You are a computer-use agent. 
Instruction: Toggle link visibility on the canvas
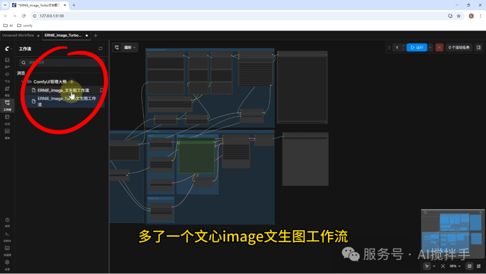(x=479, y=266)
